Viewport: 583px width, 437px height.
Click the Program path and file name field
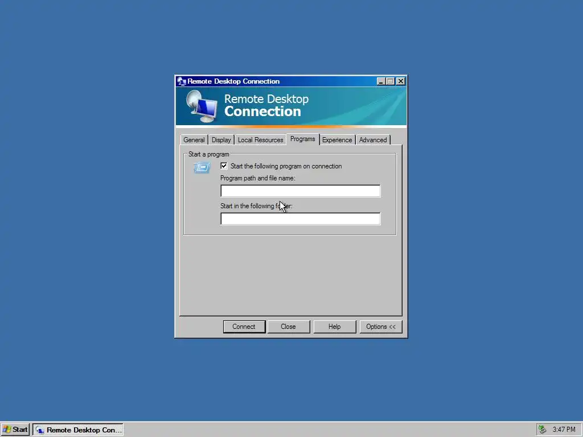[301, 191]
